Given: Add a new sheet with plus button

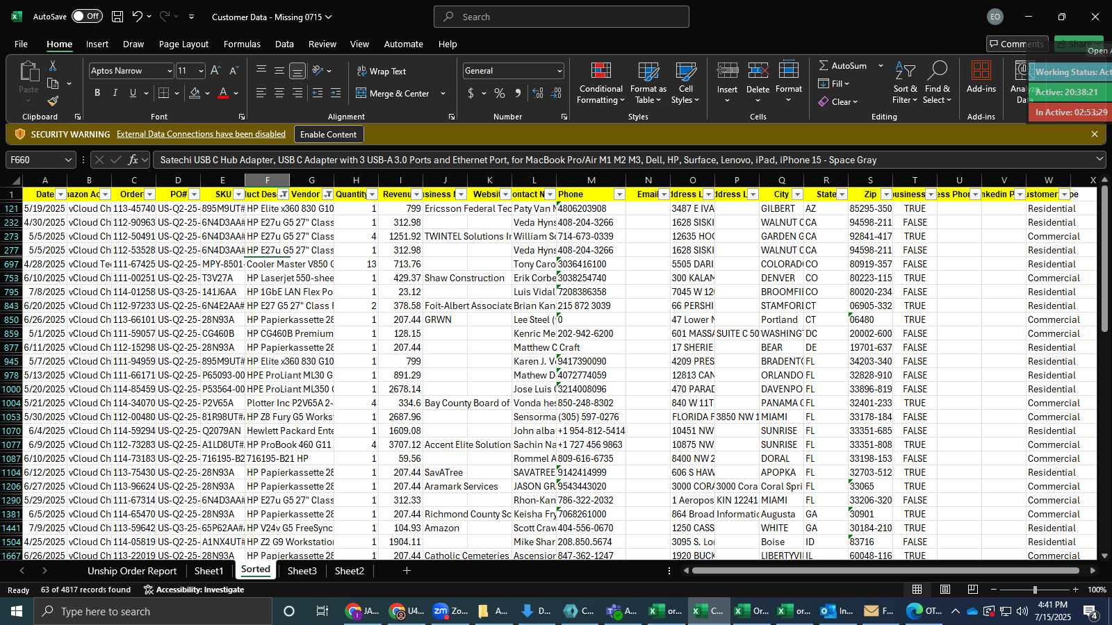Looking at the screenshot, I should (x=407, y=571).
